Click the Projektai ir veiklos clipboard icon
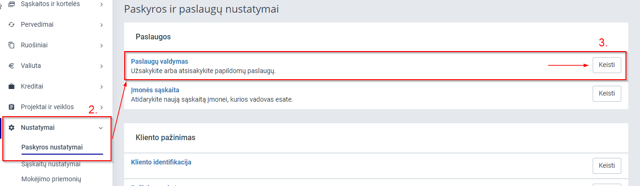The image size is (640, 186). coord(12,107)
